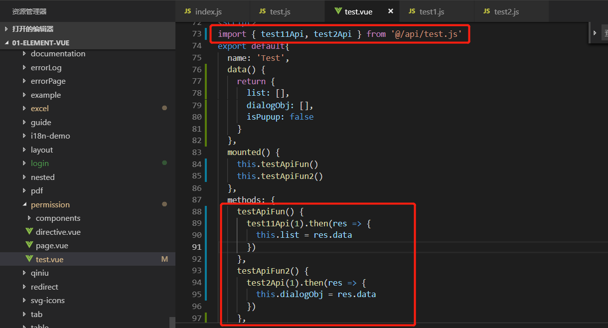Click JS icon on test1.js tab
This screenshot has height=328, width=608.
(x=412, y=11)
